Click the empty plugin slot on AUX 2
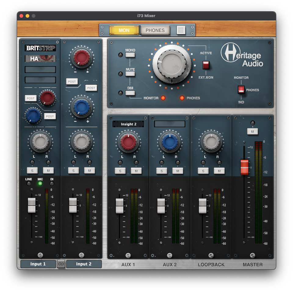 (x=170, y=124)
